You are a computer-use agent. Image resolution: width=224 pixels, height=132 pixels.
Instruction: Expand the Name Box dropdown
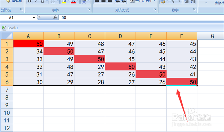pyautogui.click(x=34, y=18)
